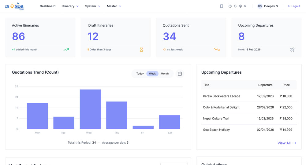Click the price ₹ 38,000
The height and width of the screenshot is (165, 306).
pos(286,119)
